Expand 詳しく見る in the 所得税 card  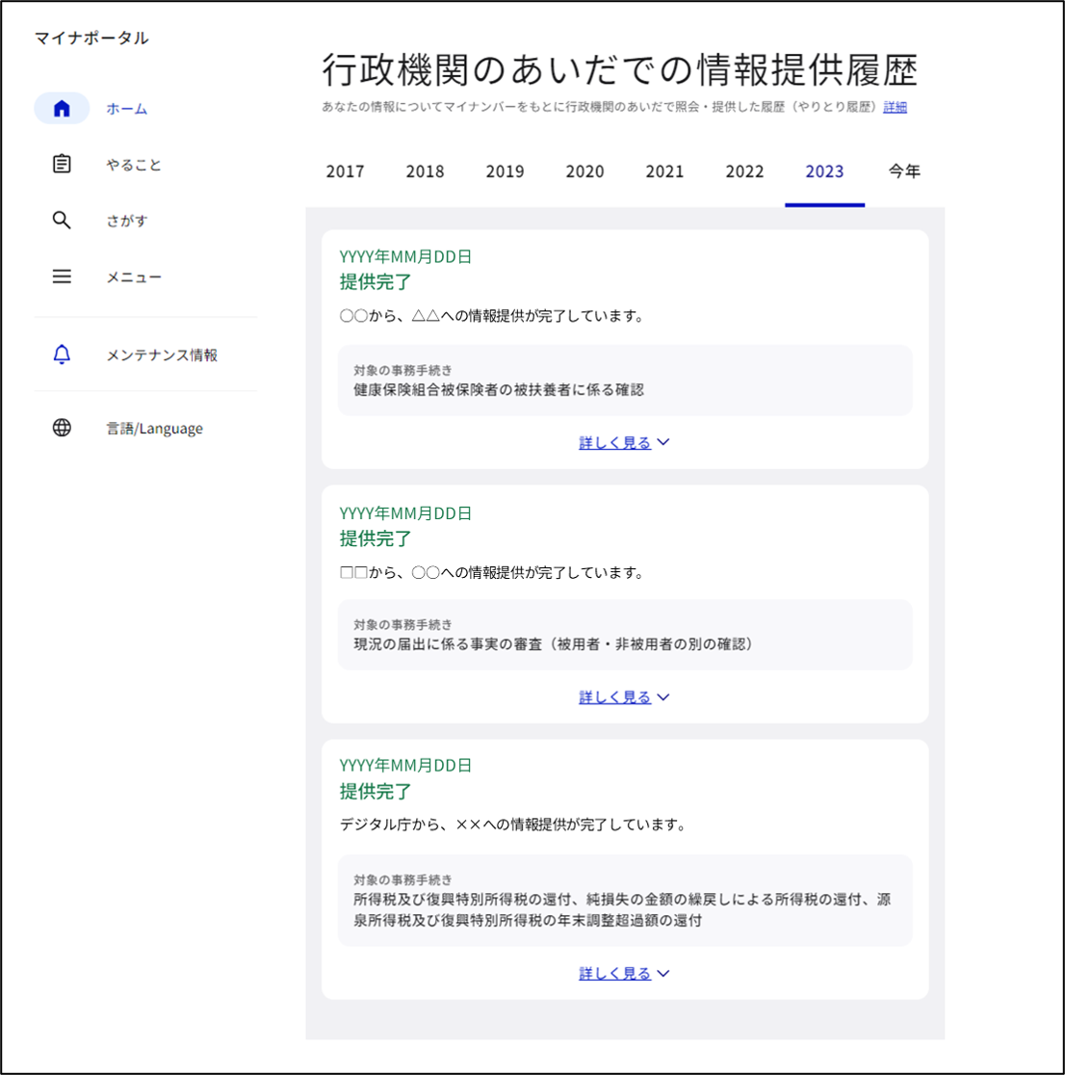pyautogui.click(x=624, y=974)
